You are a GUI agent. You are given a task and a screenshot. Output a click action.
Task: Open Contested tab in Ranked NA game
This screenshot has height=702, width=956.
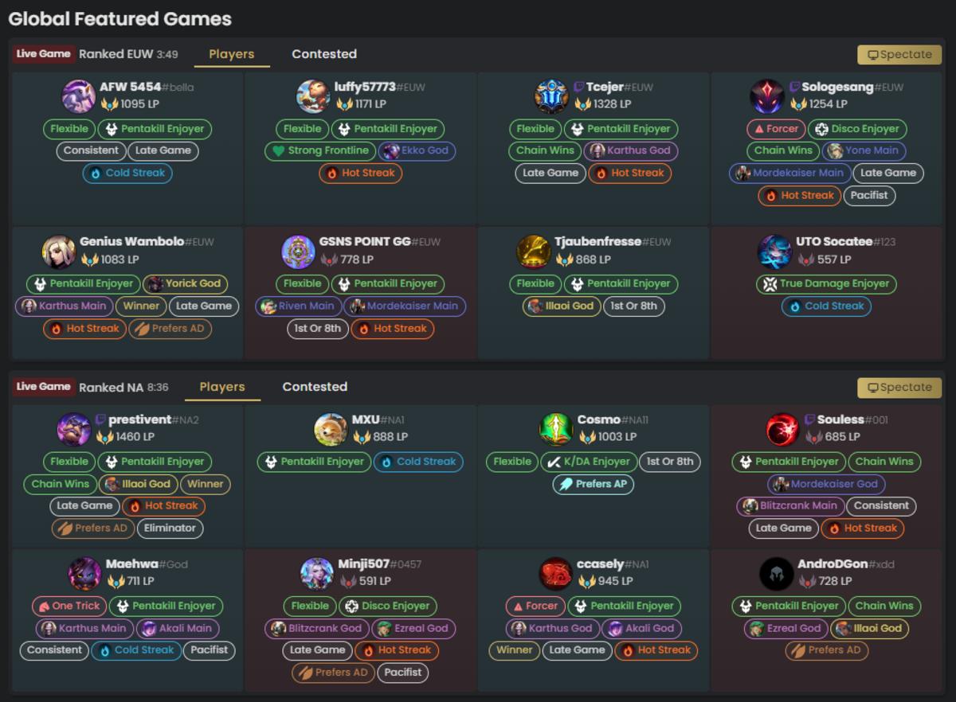pos(315,387)
